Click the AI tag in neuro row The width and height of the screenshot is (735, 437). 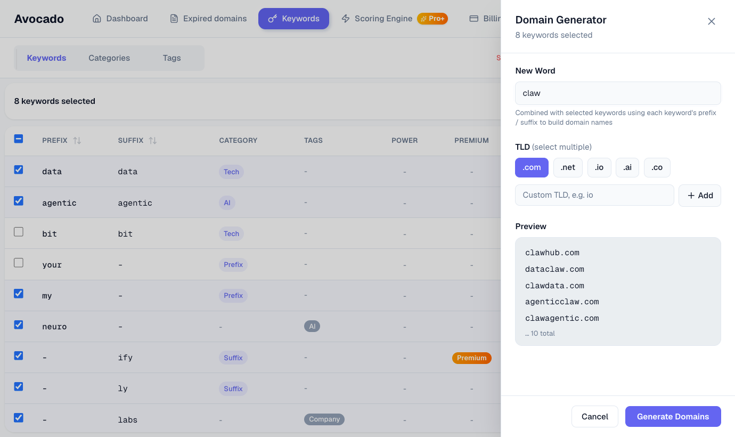click(312, 326)
